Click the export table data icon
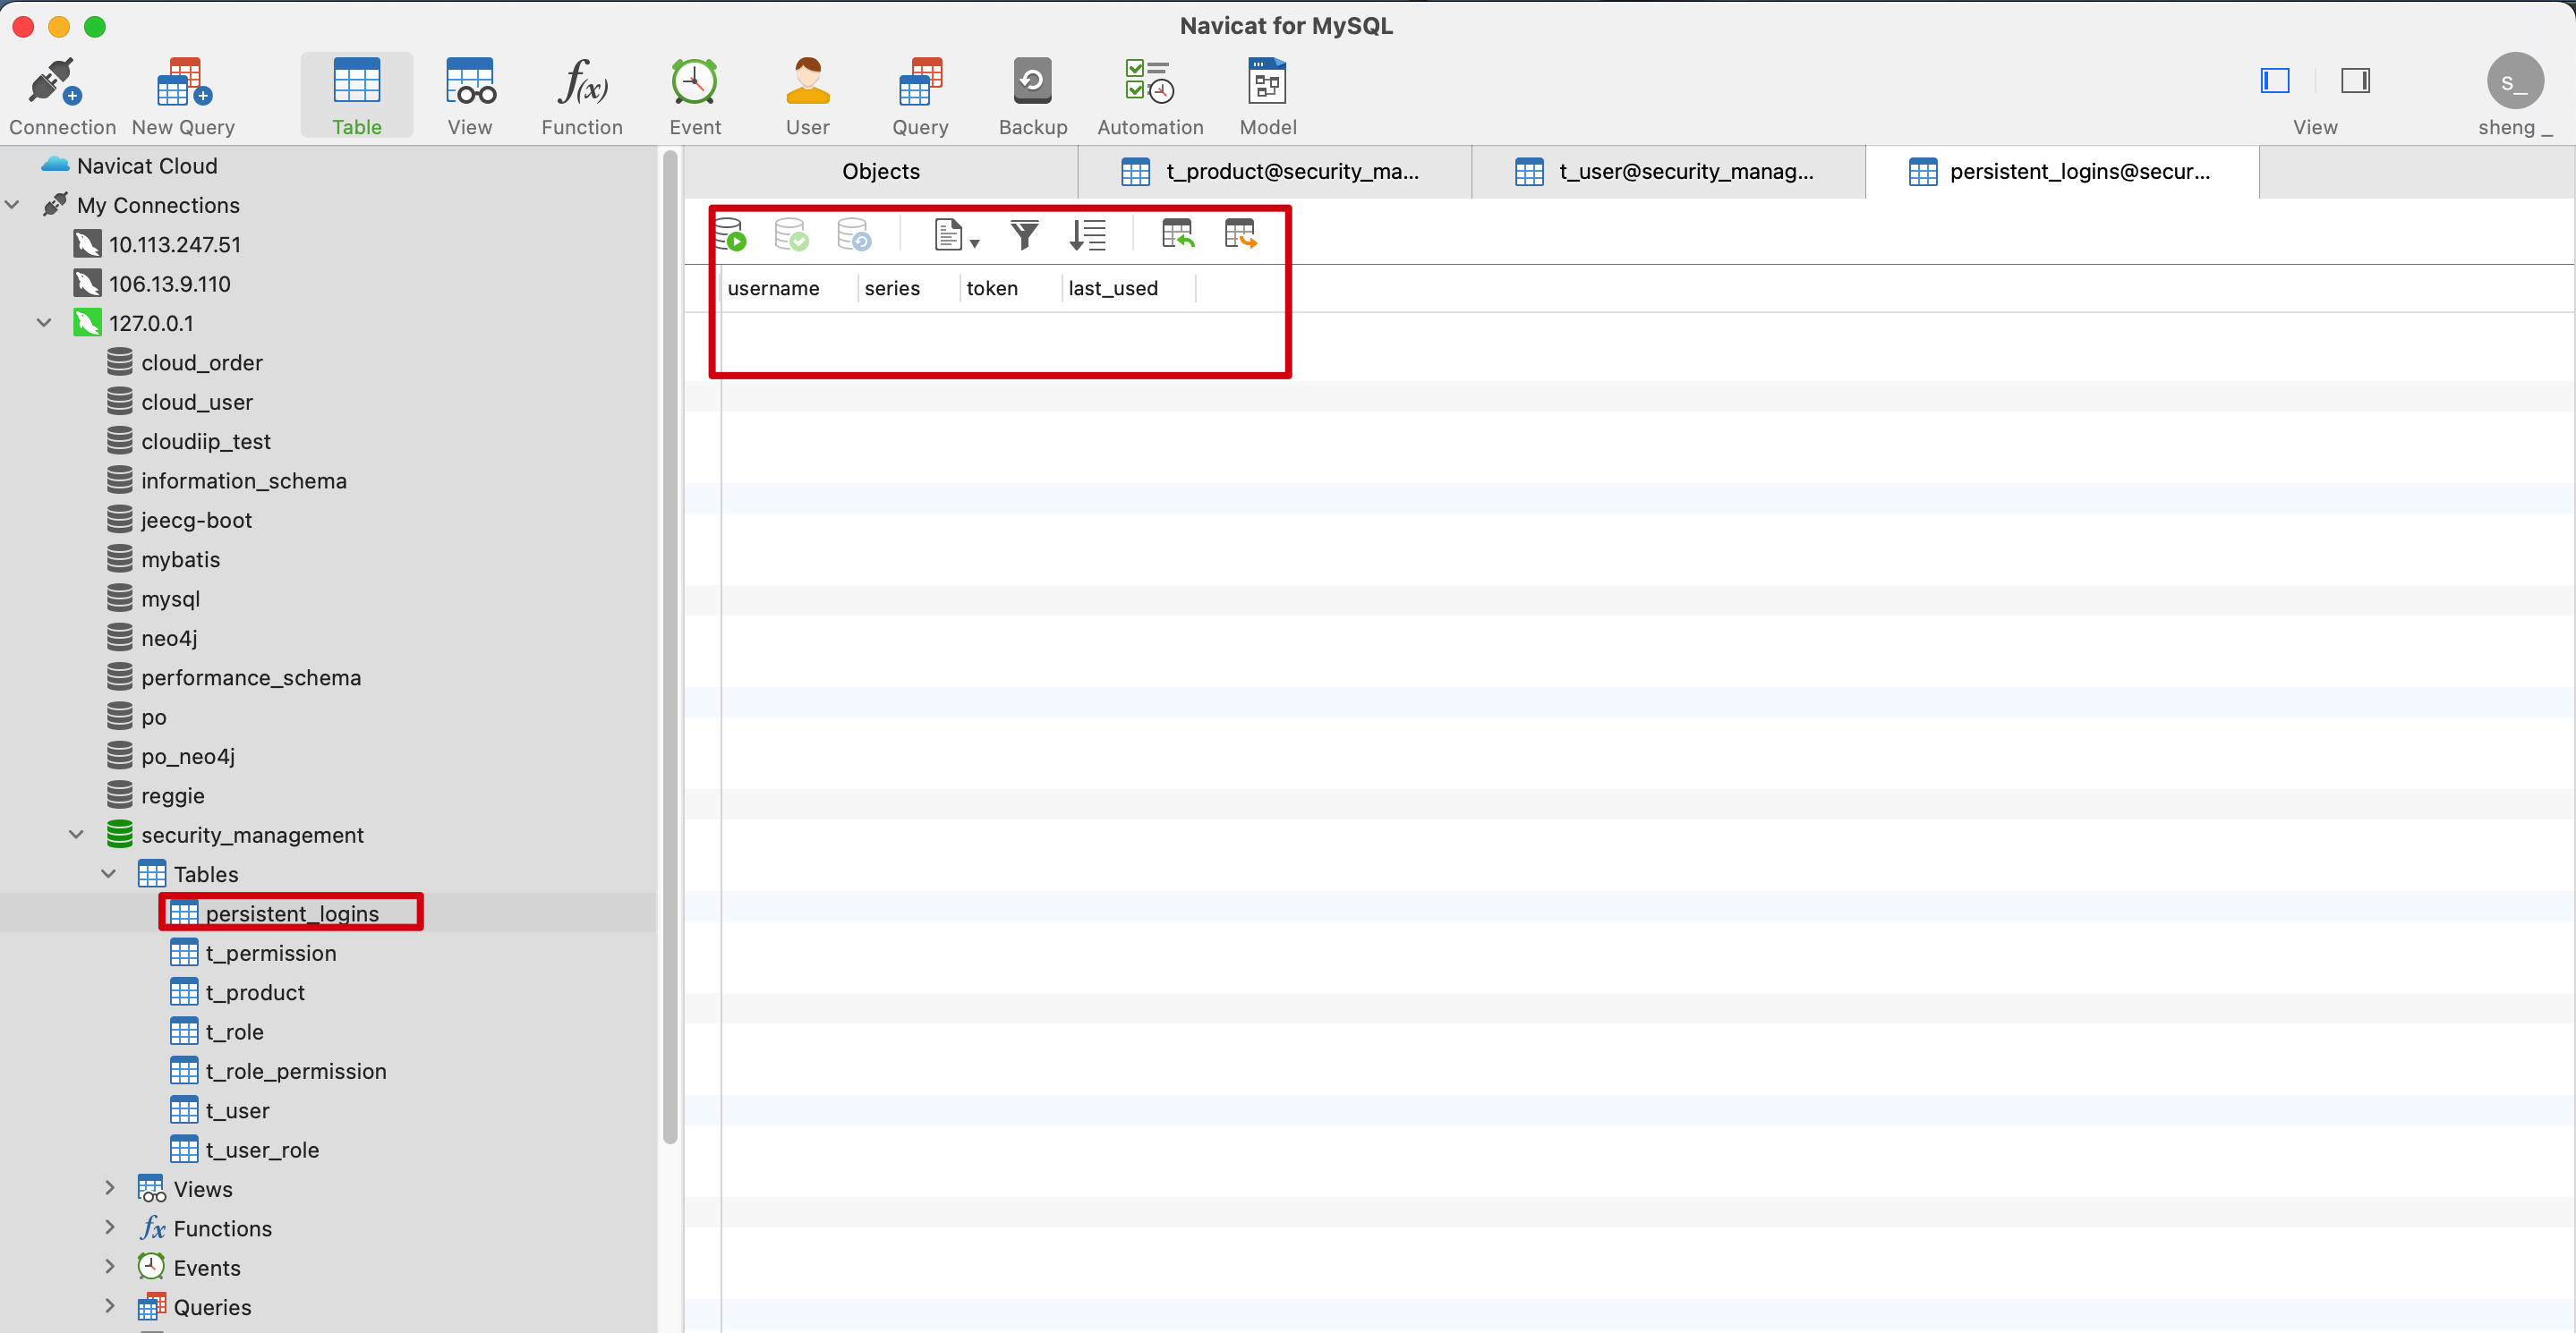 (x=1240, y=236)
